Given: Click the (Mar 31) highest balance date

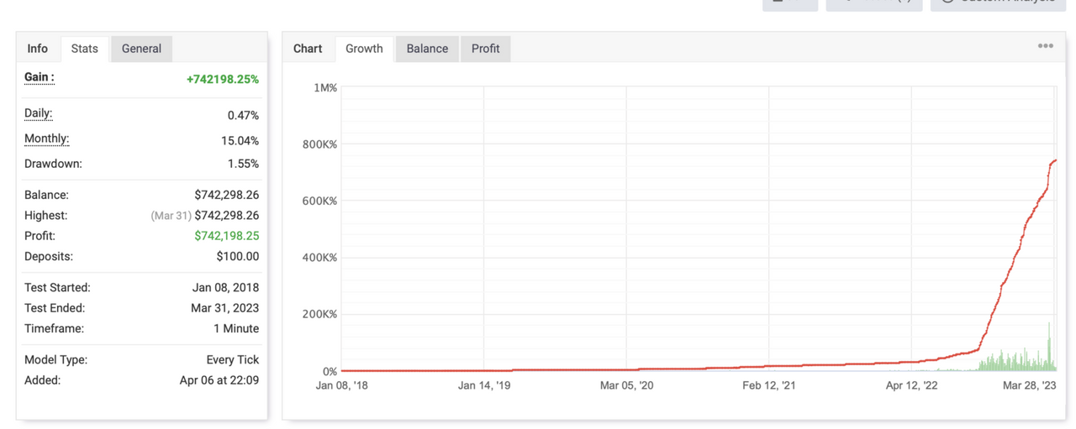Looking at the screenshot, I should click(x=171, y=216).
